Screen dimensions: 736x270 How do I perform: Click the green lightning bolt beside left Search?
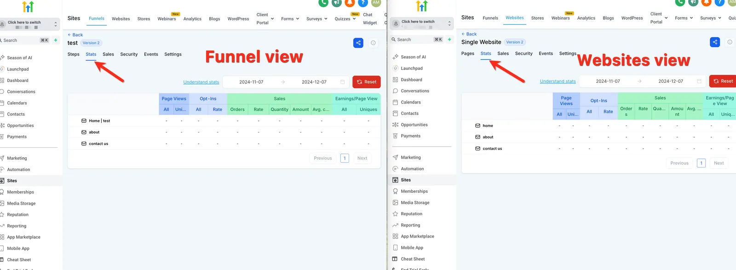(x=56, y=40)
